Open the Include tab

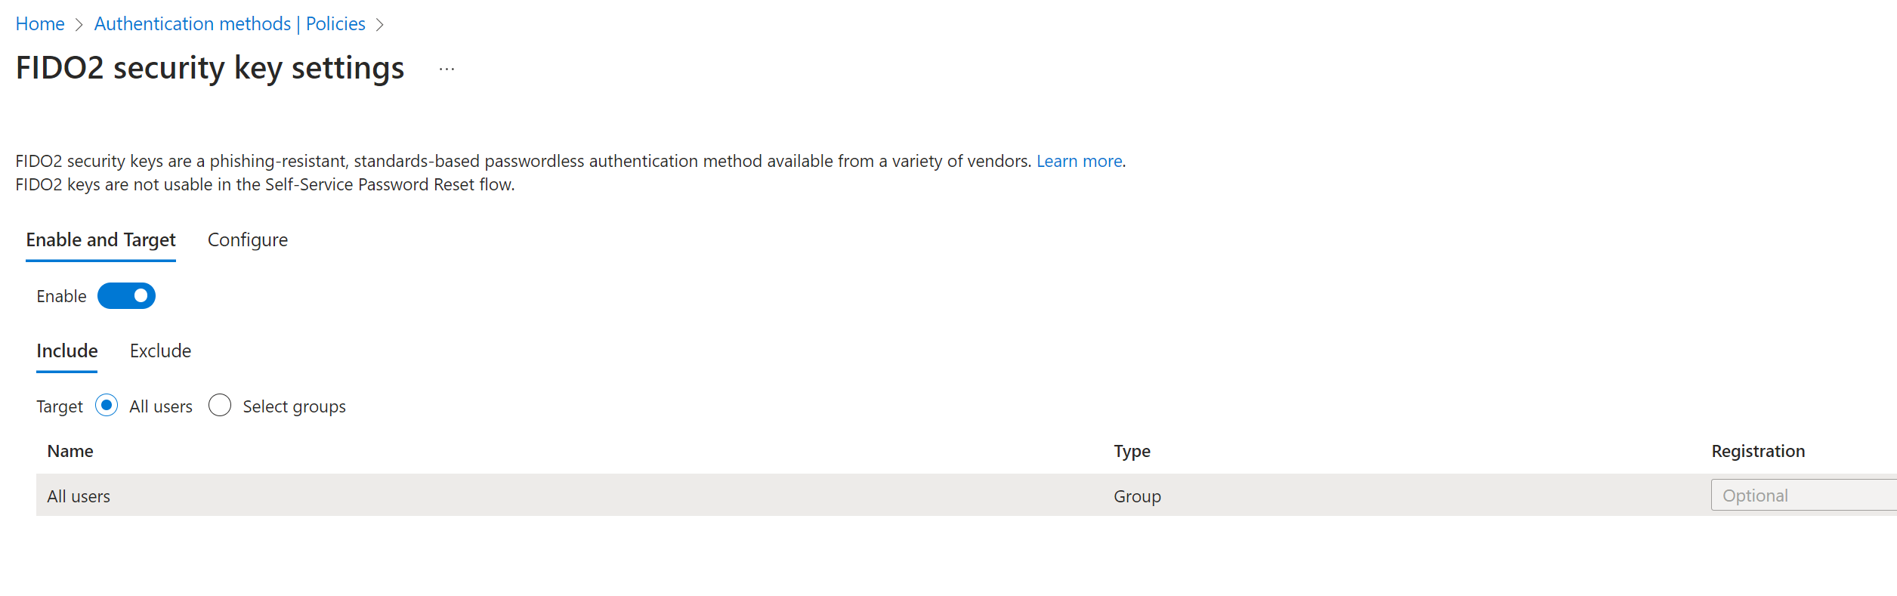(67, 351)
